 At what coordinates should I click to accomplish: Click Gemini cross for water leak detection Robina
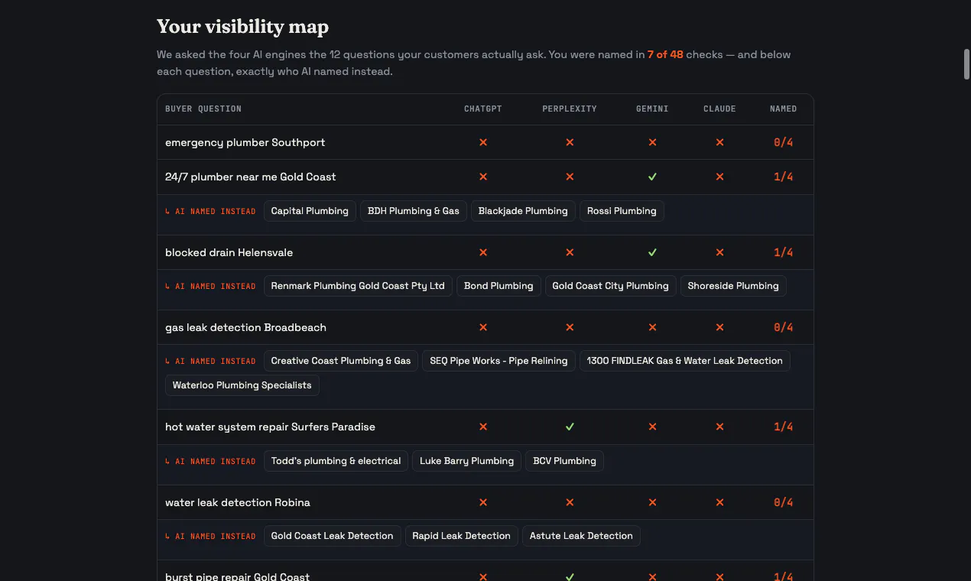[x=652, y=502]
